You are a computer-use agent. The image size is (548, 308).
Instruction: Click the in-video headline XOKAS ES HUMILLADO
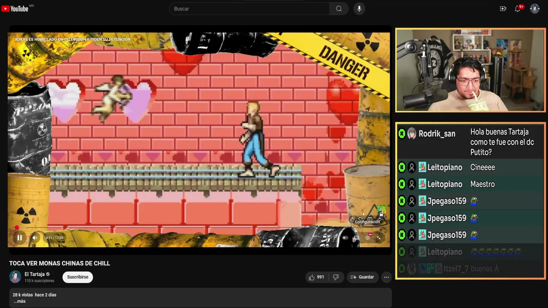[73, 39]
